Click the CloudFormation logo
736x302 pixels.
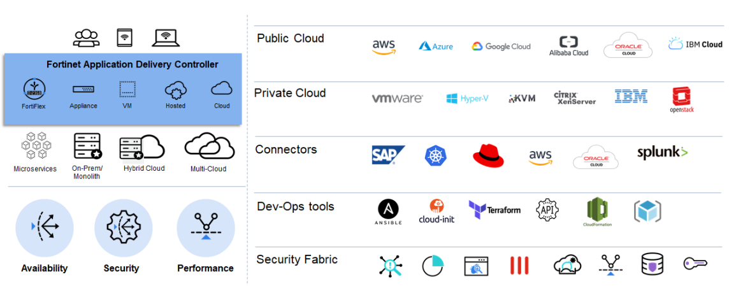[x=598, y=212]
